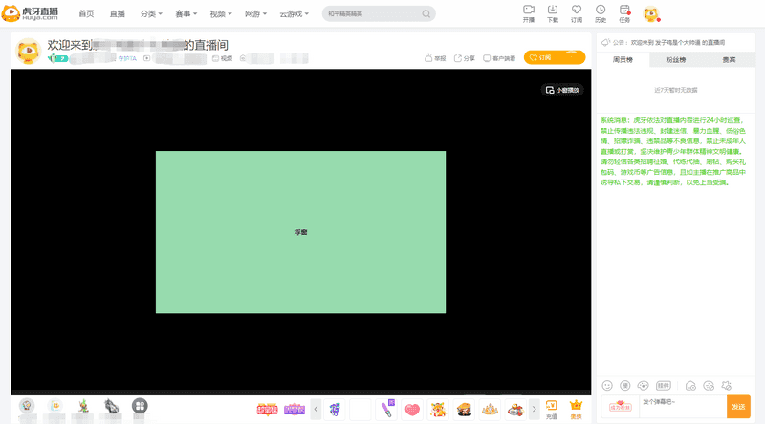
Task: Open the 直播 nav item
Action: (x=117, y=14)
